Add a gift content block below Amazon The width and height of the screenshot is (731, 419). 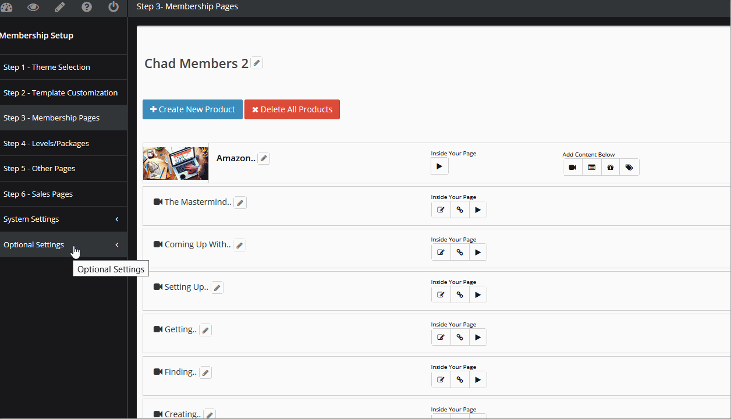click(x=610, y=167)
